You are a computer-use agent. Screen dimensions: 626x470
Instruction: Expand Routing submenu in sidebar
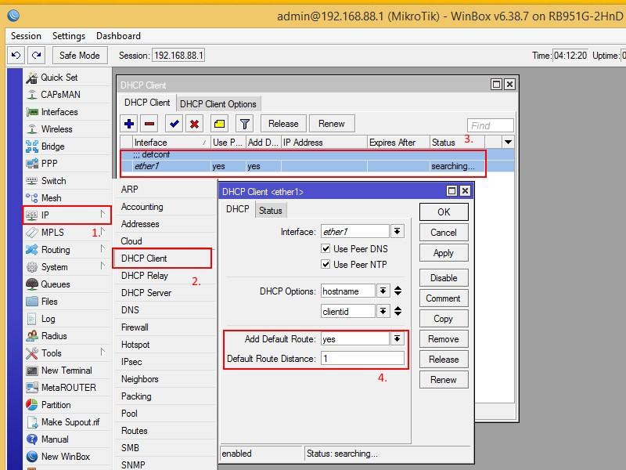[x=103, y=249]
